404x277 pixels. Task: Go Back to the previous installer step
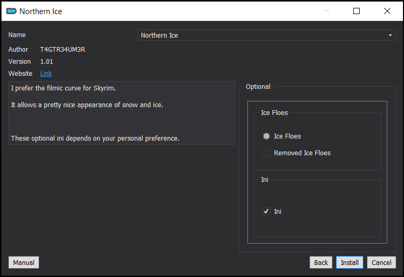click(321, 262)
